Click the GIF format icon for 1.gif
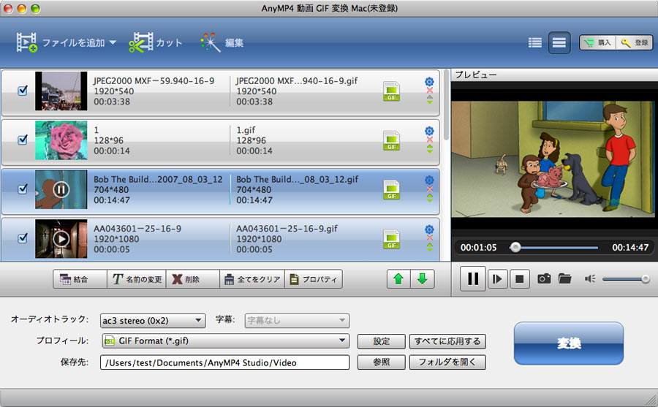The height and width of the screenshot is (407, 658). [x=392, y=140]
